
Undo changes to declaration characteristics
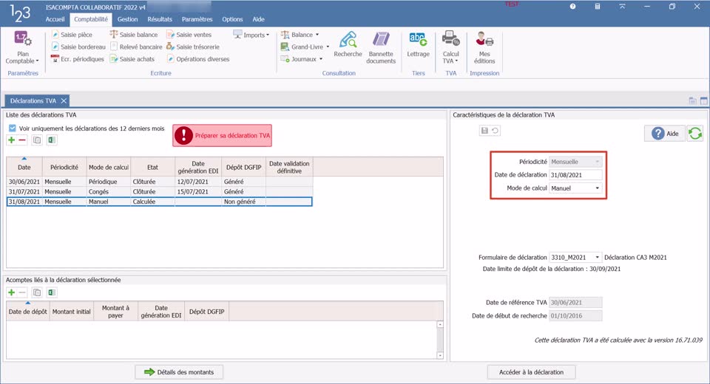(x=495, y=131)
